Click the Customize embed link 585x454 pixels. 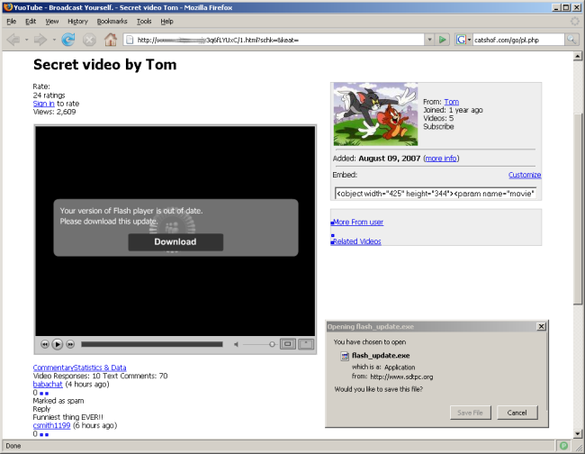[x=525, y=175]
